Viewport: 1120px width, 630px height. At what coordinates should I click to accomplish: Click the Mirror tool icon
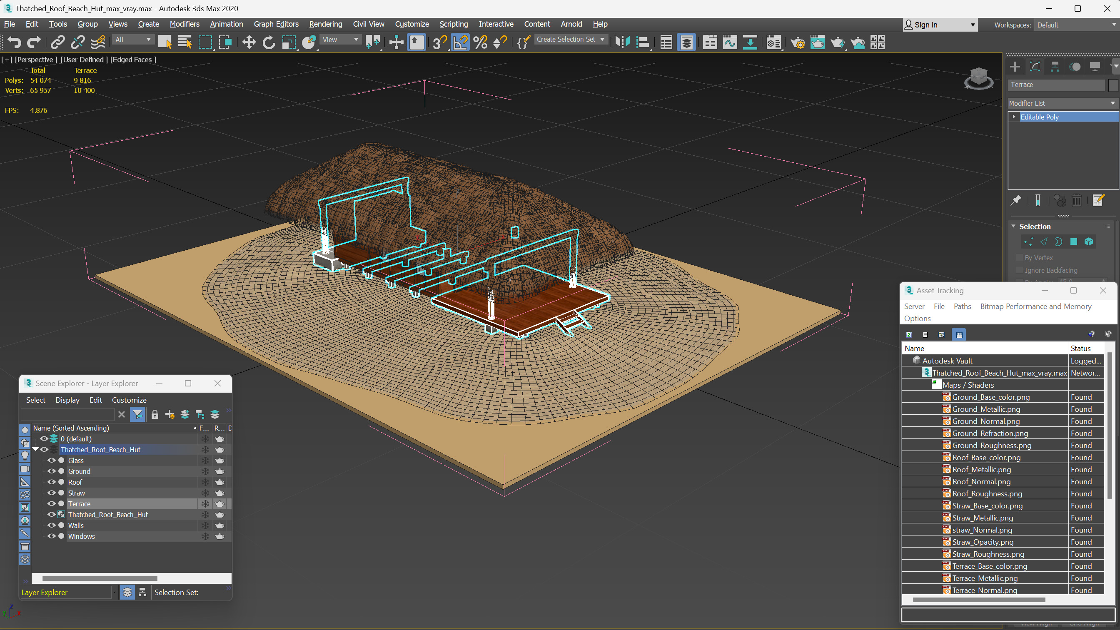[x=622, y=42]
